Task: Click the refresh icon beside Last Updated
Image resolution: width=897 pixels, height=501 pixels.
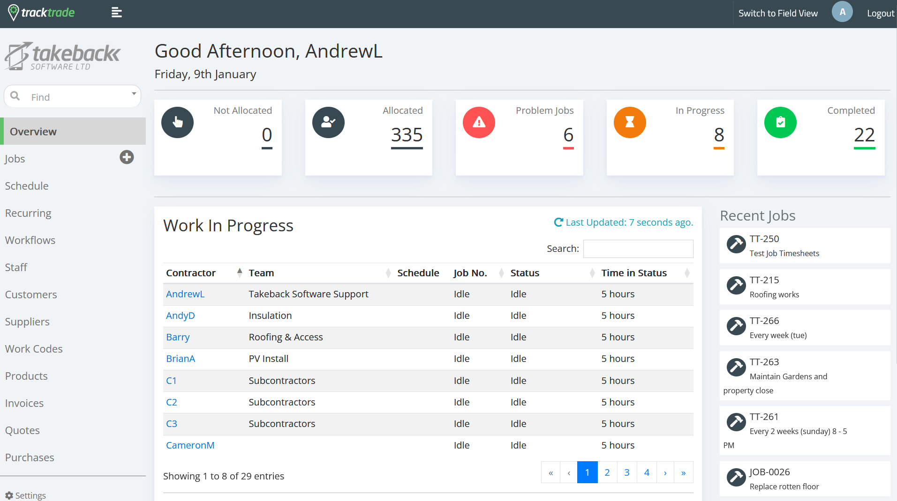Action: 558,222
